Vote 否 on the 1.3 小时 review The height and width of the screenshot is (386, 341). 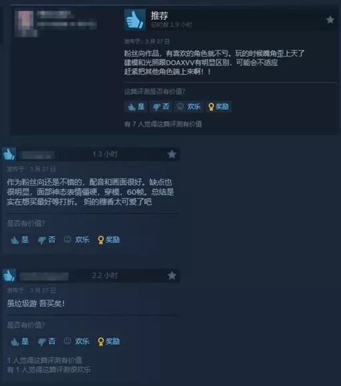[x=47, y=240]
